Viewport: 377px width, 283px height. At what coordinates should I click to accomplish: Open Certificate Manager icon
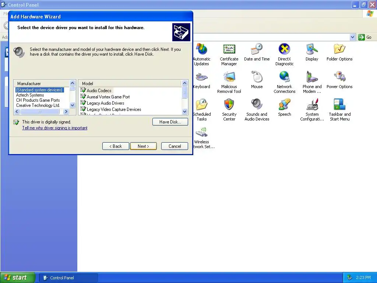(x=229, y=50)
